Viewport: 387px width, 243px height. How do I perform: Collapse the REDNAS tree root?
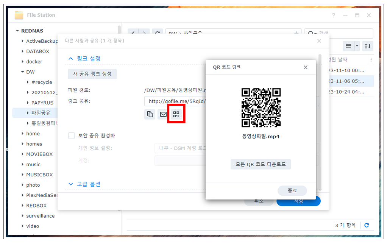click(x=17, y=31)
